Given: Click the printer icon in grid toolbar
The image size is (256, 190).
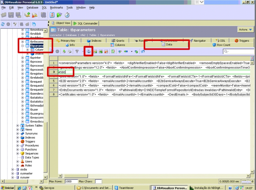Looking at the screenshot, I should pyautogui.click(x=69, y=51).
